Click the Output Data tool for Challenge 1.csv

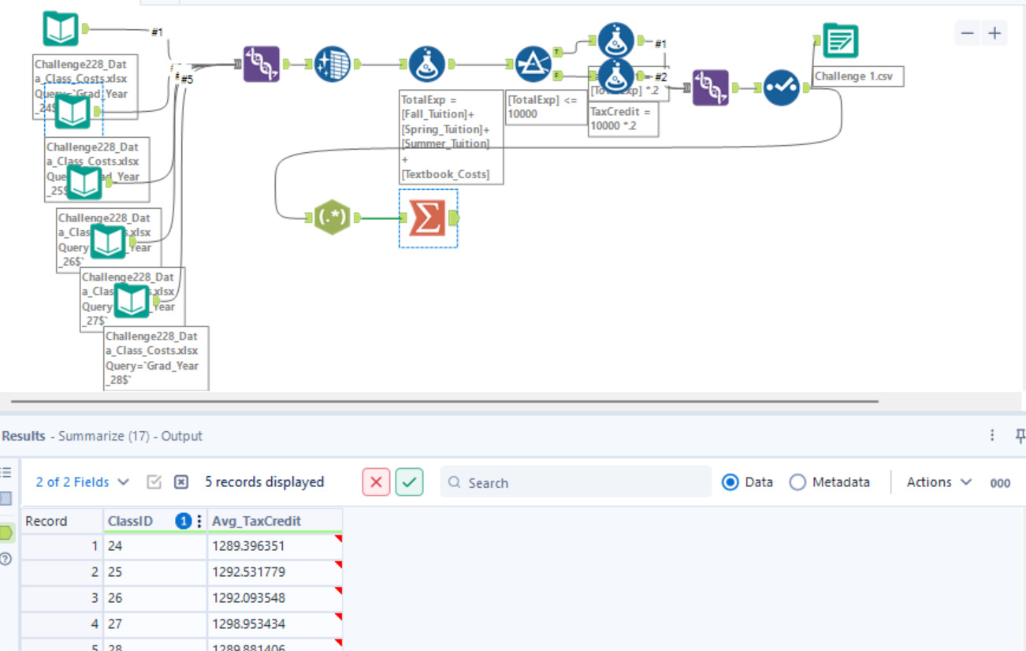[x=840, y=41]
